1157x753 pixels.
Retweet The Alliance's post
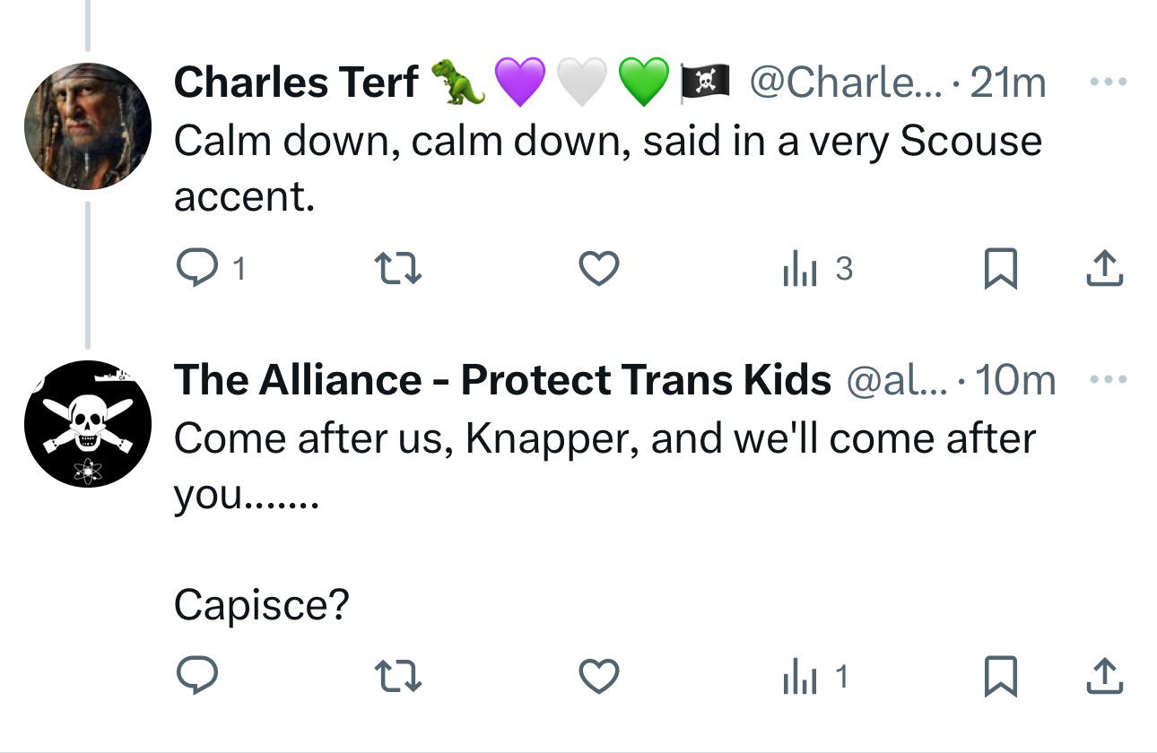coord(397,677)
